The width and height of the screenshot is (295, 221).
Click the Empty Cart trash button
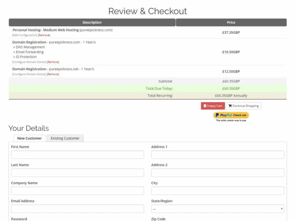click(x=213, y=106)
